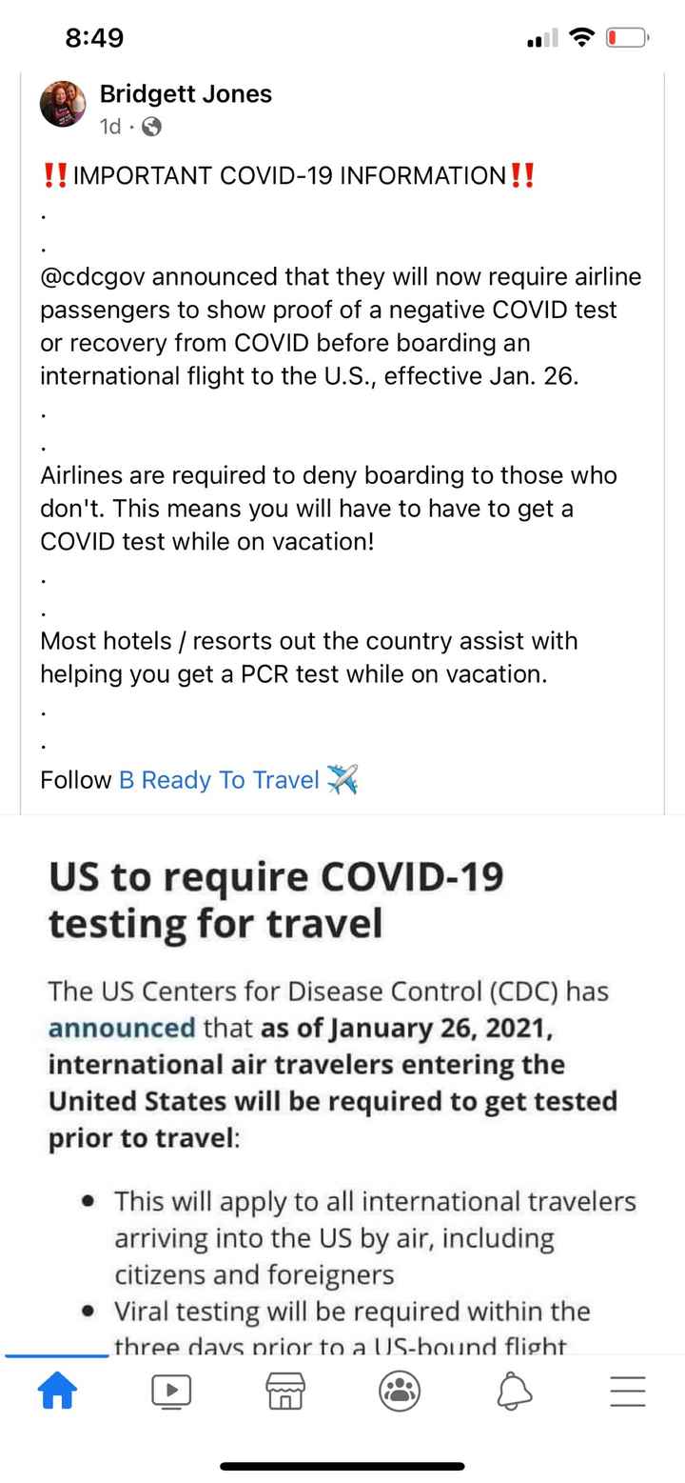Image resolution: width=685 pixels, height=1483 pixels.
Task: Tap the post's '1d' timestamp
Action: click(110, 127)
